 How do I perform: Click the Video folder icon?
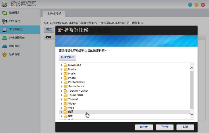point(65,103)
